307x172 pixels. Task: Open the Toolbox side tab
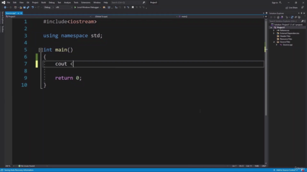[x=2, y=29]
